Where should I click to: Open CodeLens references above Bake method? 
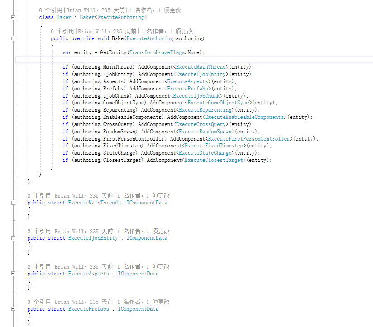click(62, 31)
